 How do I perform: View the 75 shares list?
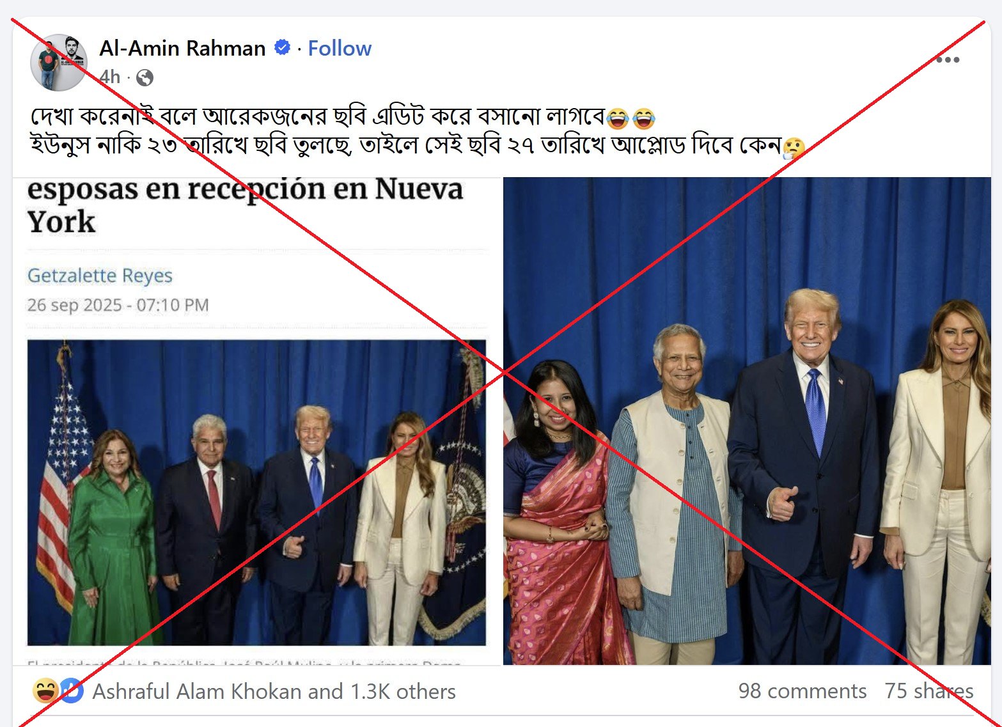pyautogui.click(x=929, y=691)
